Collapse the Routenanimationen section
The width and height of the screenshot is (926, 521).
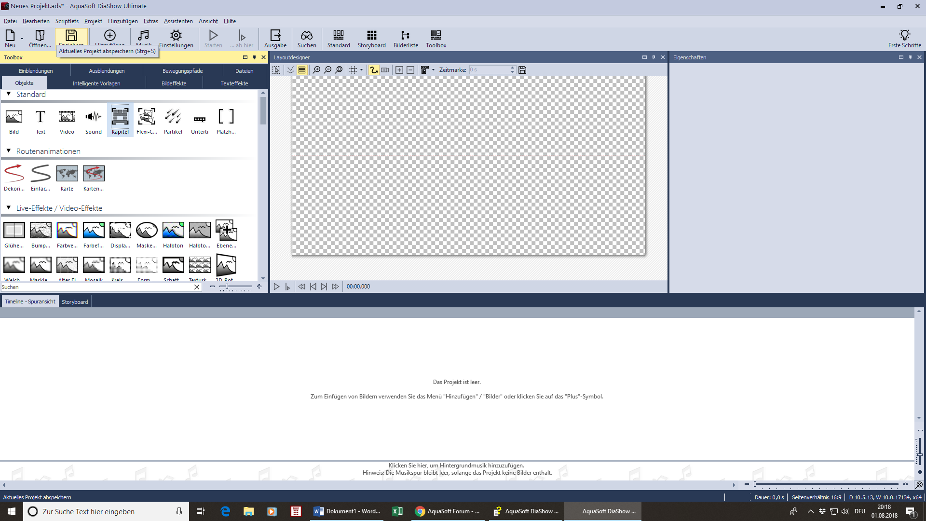[x=9, y=151]
